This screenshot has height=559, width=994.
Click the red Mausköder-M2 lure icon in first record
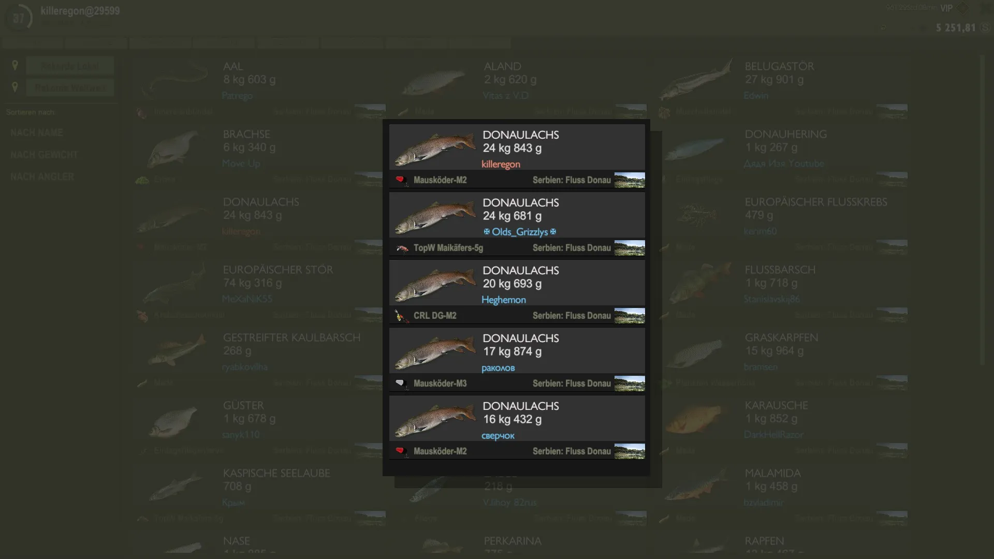click(x=401, y=180)
